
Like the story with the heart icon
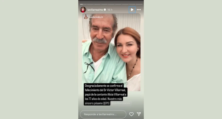coord(131,114)
